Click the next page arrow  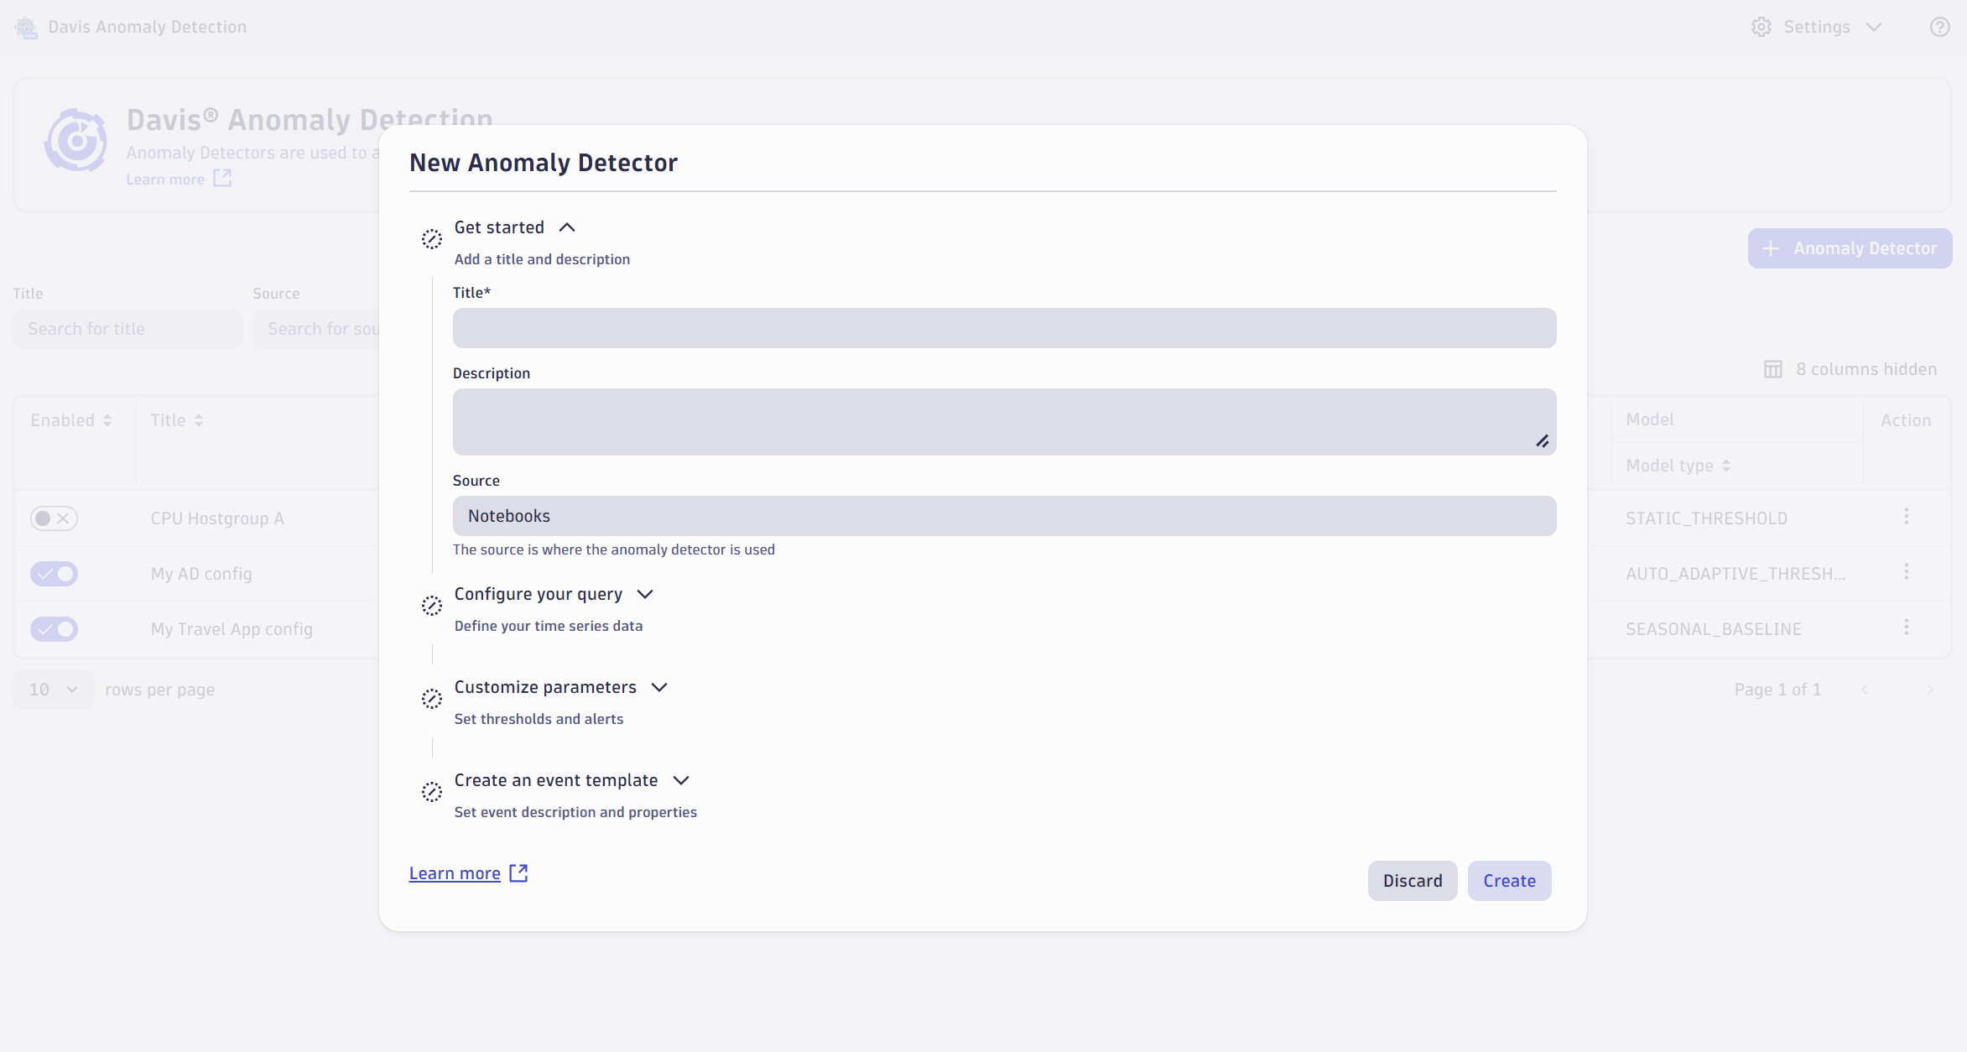coord(1931,689)
